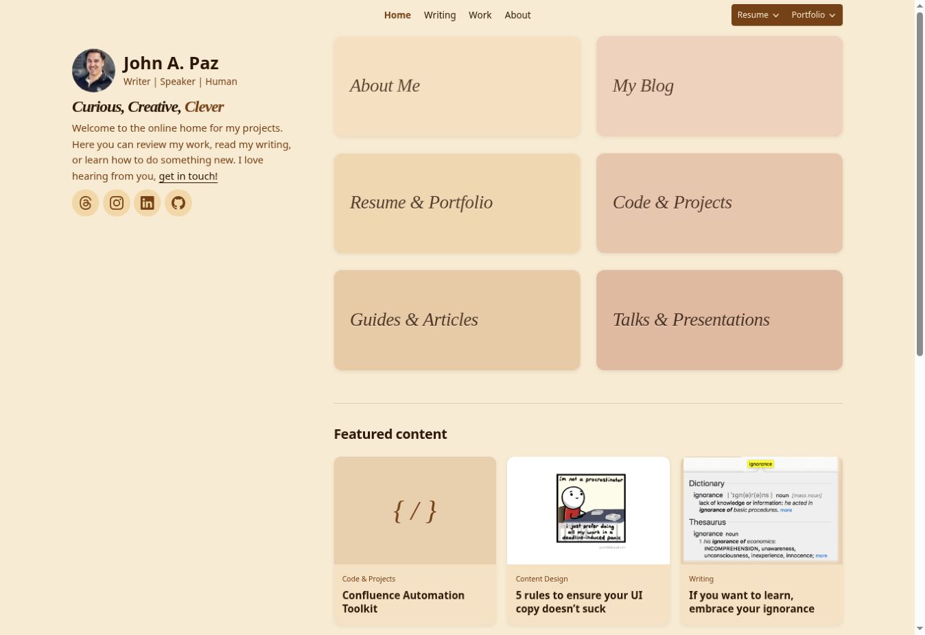Click the 'Content Design' category label
The image size is (925, 635).
(x=541, y=579)
